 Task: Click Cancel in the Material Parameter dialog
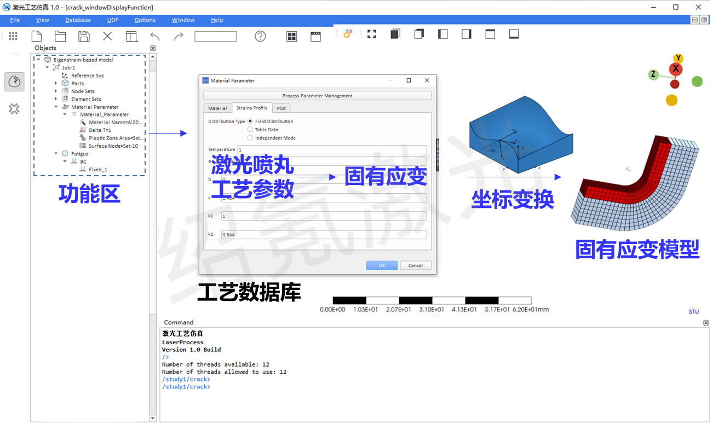point(415,265)
